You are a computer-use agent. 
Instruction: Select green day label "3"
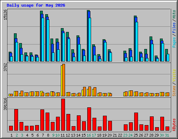click(x=22, y=135)
